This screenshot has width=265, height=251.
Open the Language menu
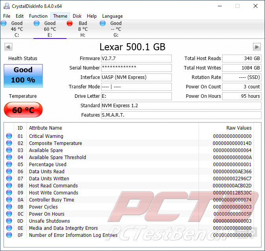pyautogui.click(x=112, y=16)
